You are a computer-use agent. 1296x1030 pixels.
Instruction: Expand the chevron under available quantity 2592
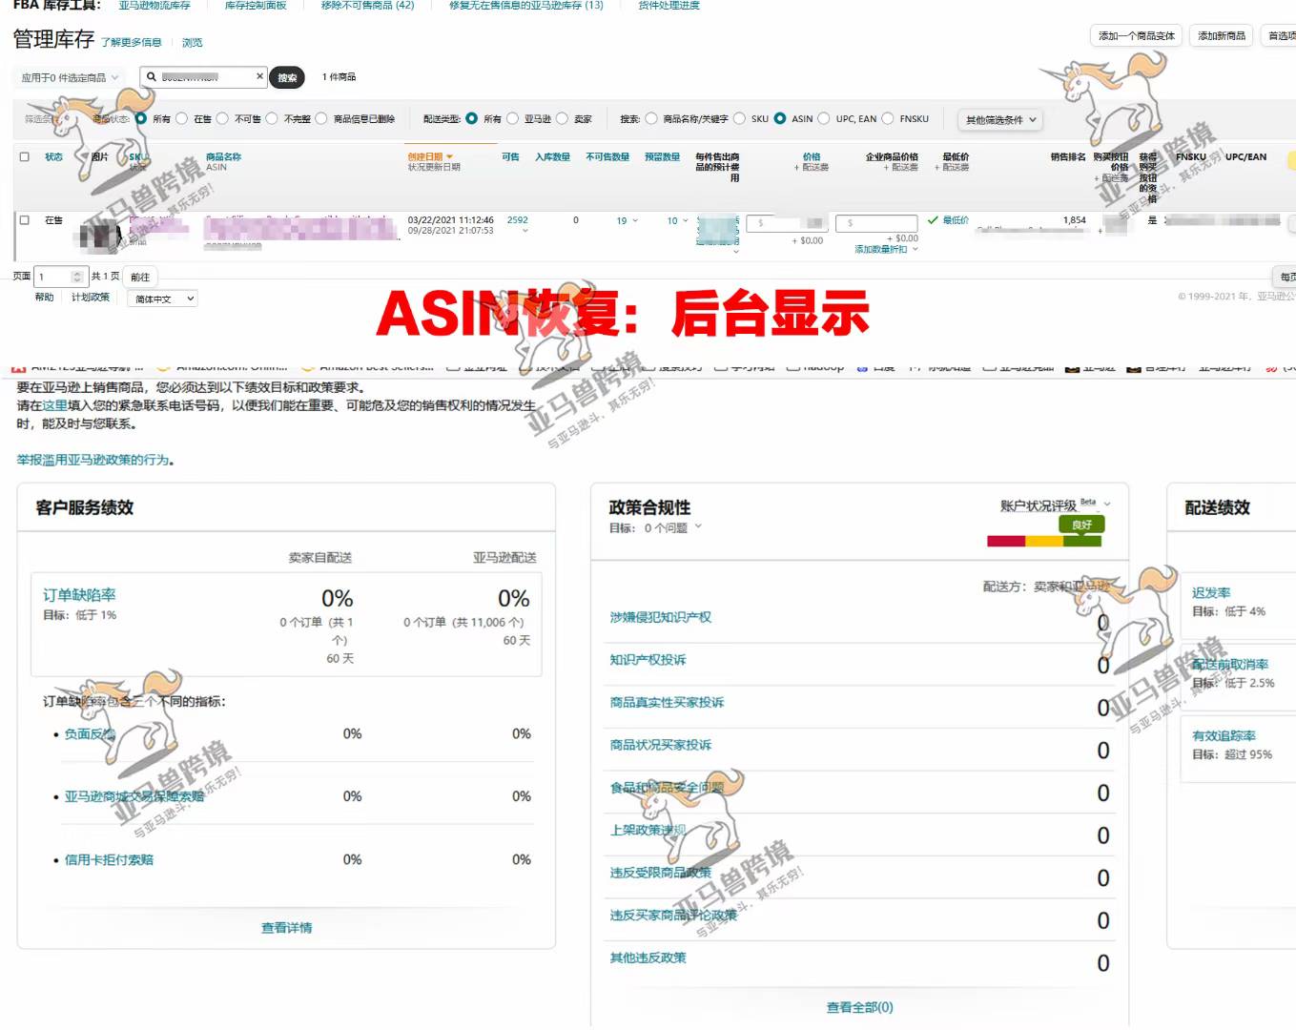(x=525, y=232)
